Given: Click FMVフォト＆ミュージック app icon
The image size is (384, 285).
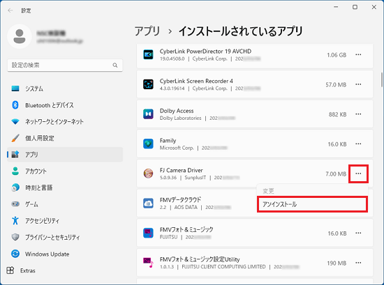Looking at the screenshot, I should pyautogui.click(x=148, y=233).
